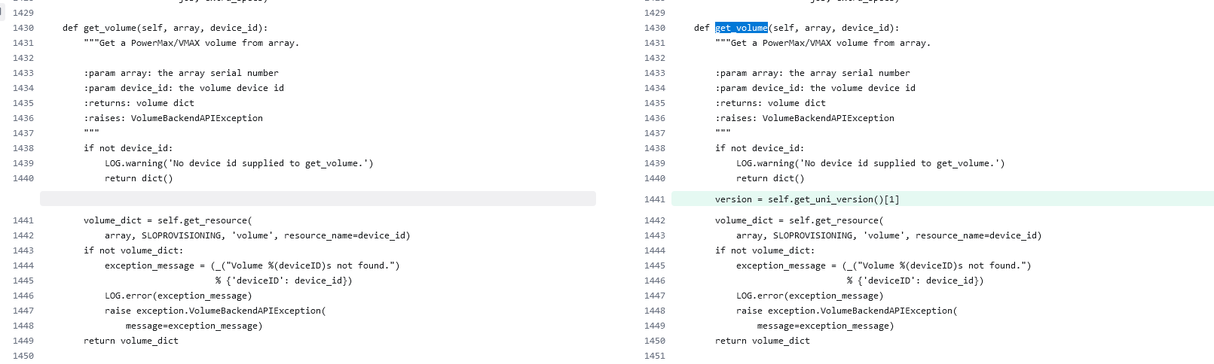Click line number 1430 in the right diff pane
Screen dimensions: 1214x364
[x=655, y=28]
